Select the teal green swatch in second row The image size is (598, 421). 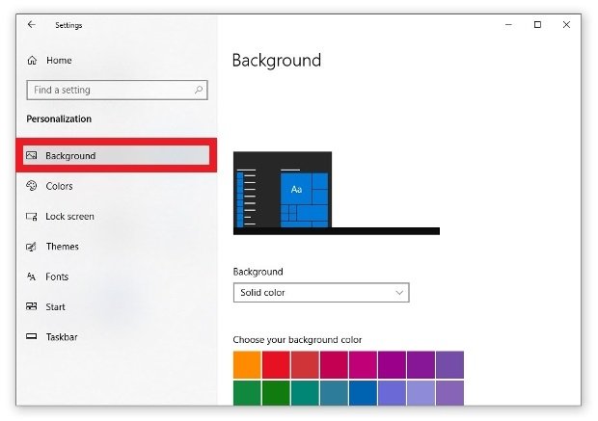tap(305, 393)
